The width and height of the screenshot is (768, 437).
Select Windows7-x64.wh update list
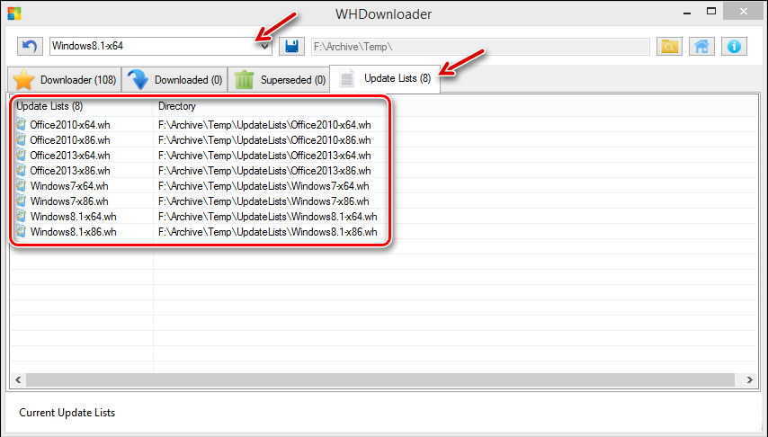[69, 185]
